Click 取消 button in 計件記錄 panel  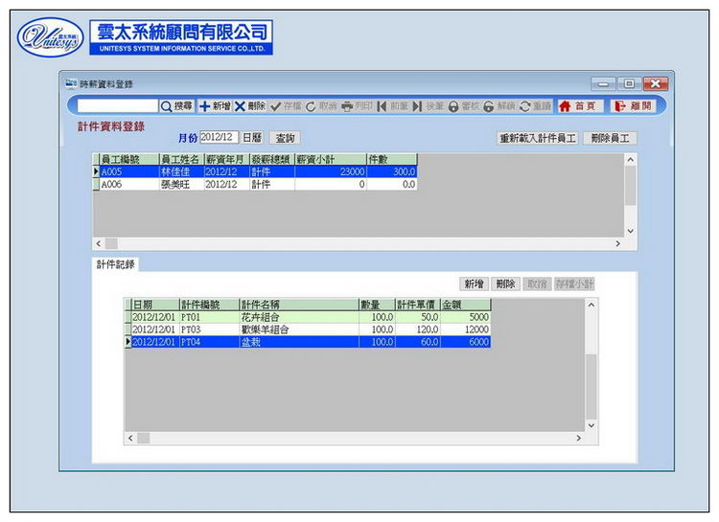click(537, 284)
